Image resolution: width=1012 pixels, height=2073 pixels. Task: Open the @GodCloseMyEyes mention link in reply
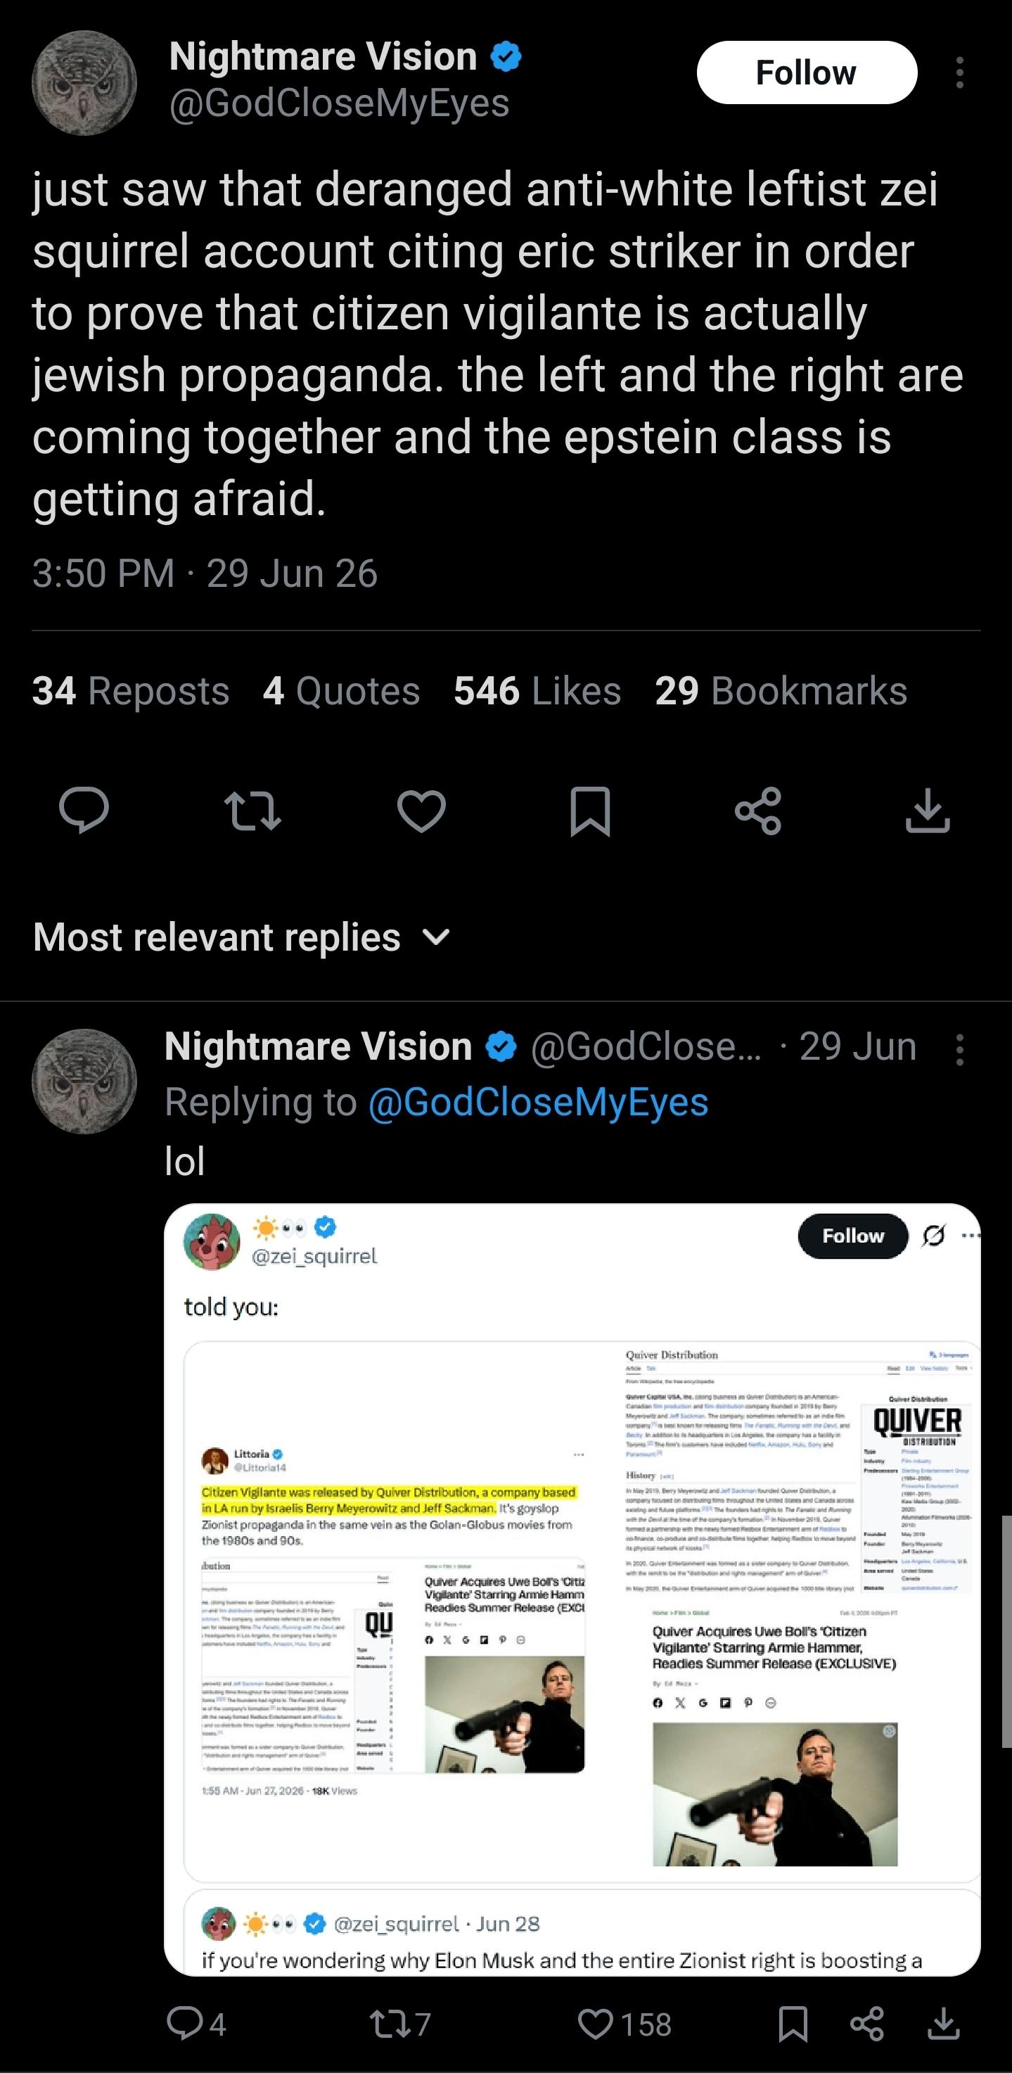point(538,1102)
